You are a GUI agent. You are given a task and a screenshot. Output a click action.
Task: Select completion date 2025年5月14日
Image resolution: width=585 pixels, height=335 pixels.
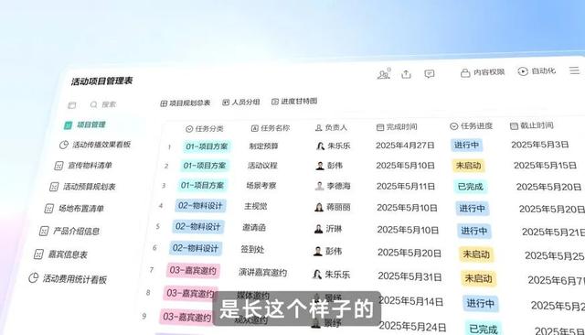point(411,301)
